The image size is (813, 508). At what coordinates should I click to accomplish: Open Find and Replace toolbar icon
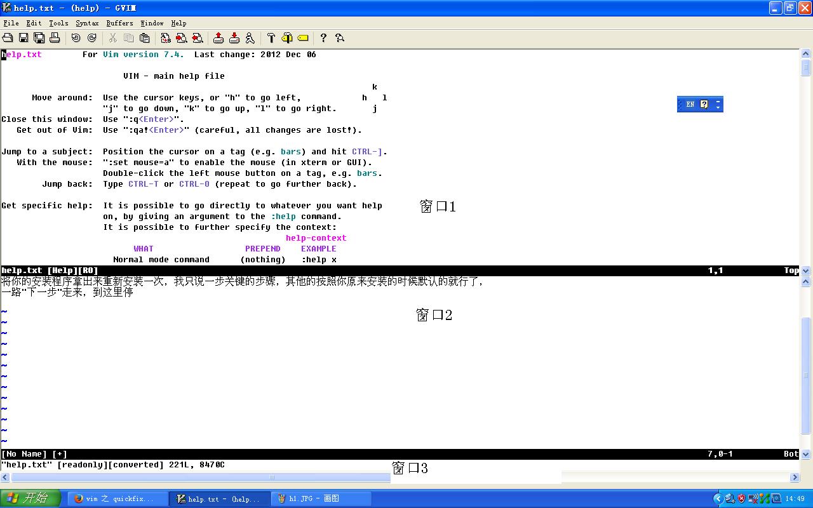pyautogui.click(x=166, y=38)
